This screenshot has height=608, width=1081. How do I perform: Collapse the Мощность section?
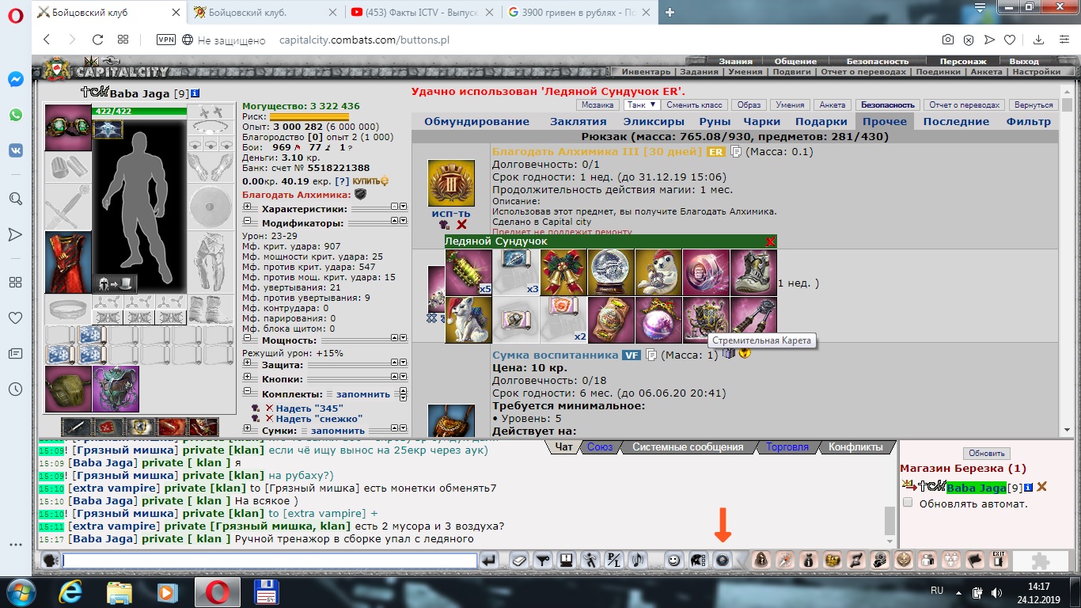coord(247,340)
